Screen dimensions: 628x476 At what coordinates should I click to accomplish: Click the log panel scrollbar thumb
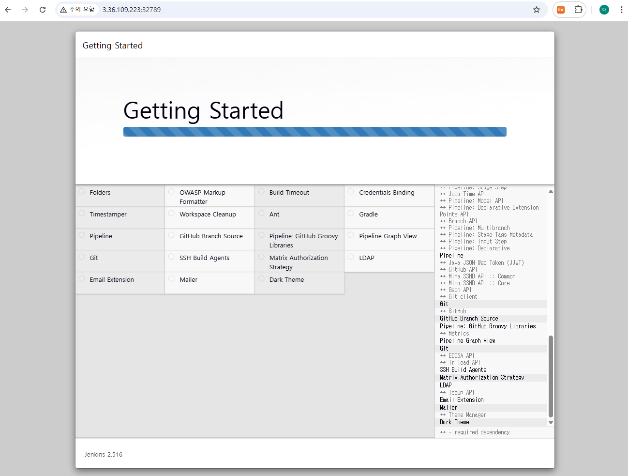[551, 376]
